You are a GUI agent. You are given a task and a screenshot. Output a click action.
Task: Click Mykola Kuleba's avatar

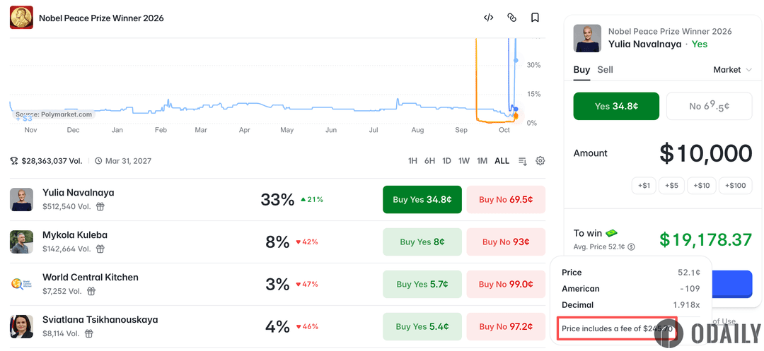(21, 242)
